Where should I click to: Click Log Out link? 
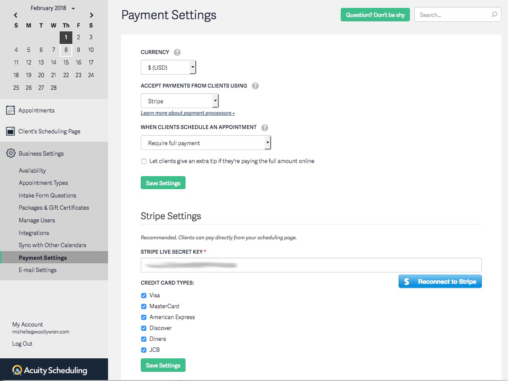pos(22,344)
